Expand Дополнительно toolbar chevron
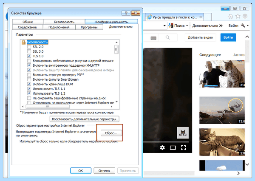Viewport: 255px width, 181px height. (x=221, y=25)
